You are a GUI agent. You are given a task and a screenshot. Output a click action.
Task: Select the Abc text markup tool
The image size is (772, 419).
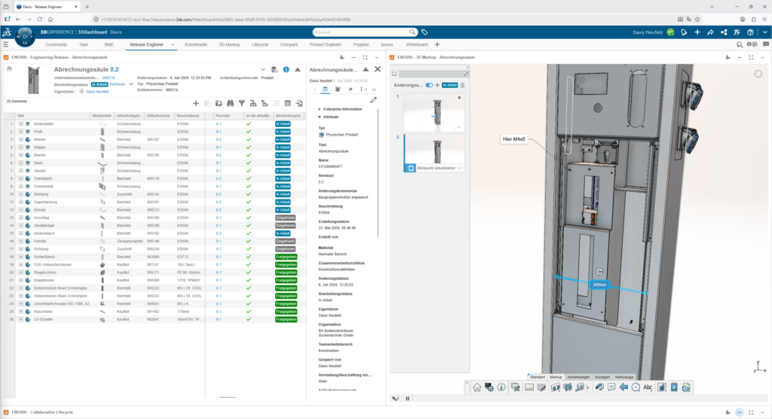[x=648, y=387]
